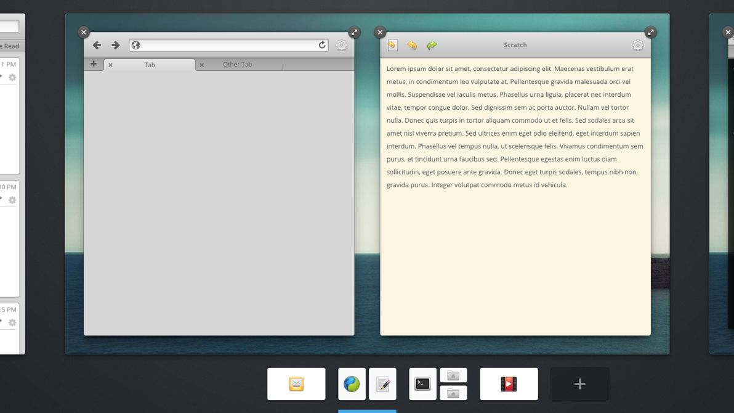Click into the Lorem ipsum text area

[x=515, y=197]
